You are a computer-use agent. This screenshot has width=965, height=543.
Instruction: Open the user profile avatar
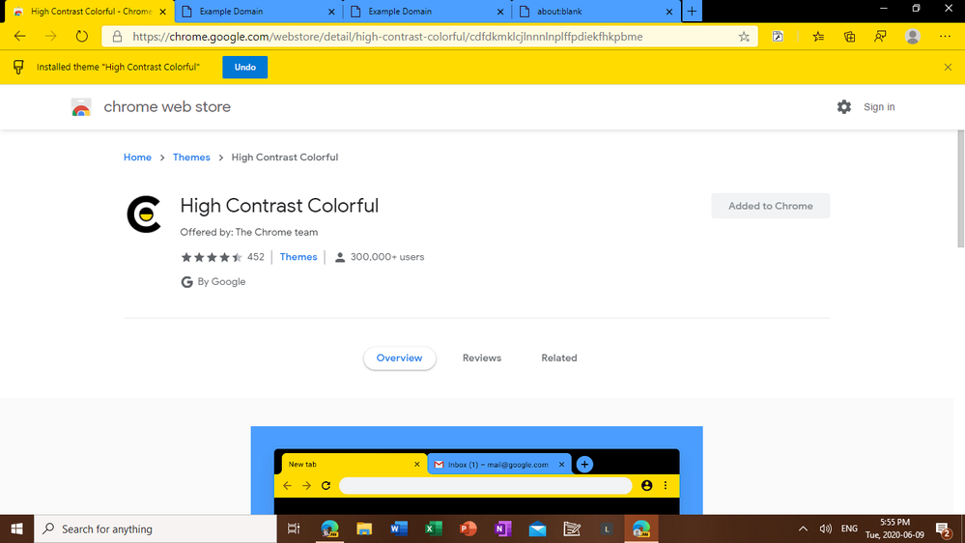(x=913, y=37)
